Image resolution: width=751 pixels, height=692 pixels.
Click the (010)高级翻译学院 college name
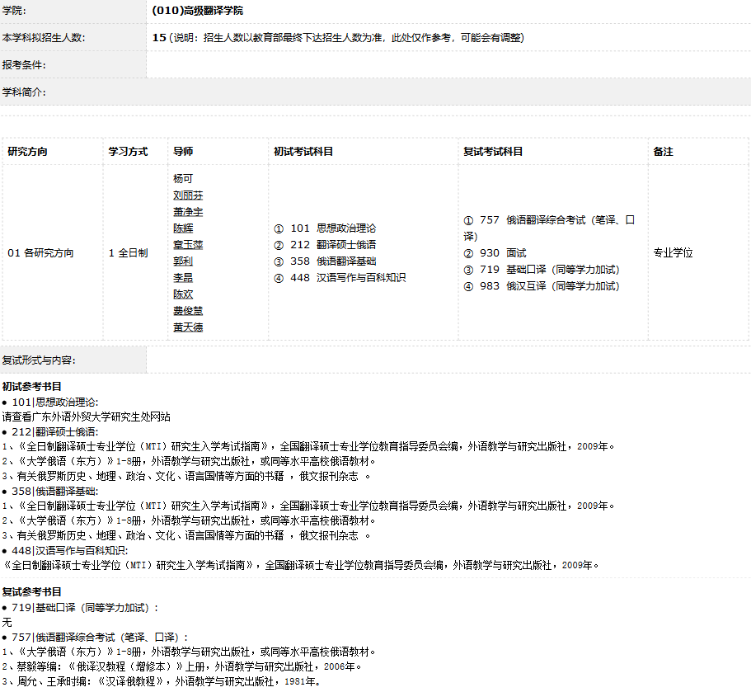[198, 11]
